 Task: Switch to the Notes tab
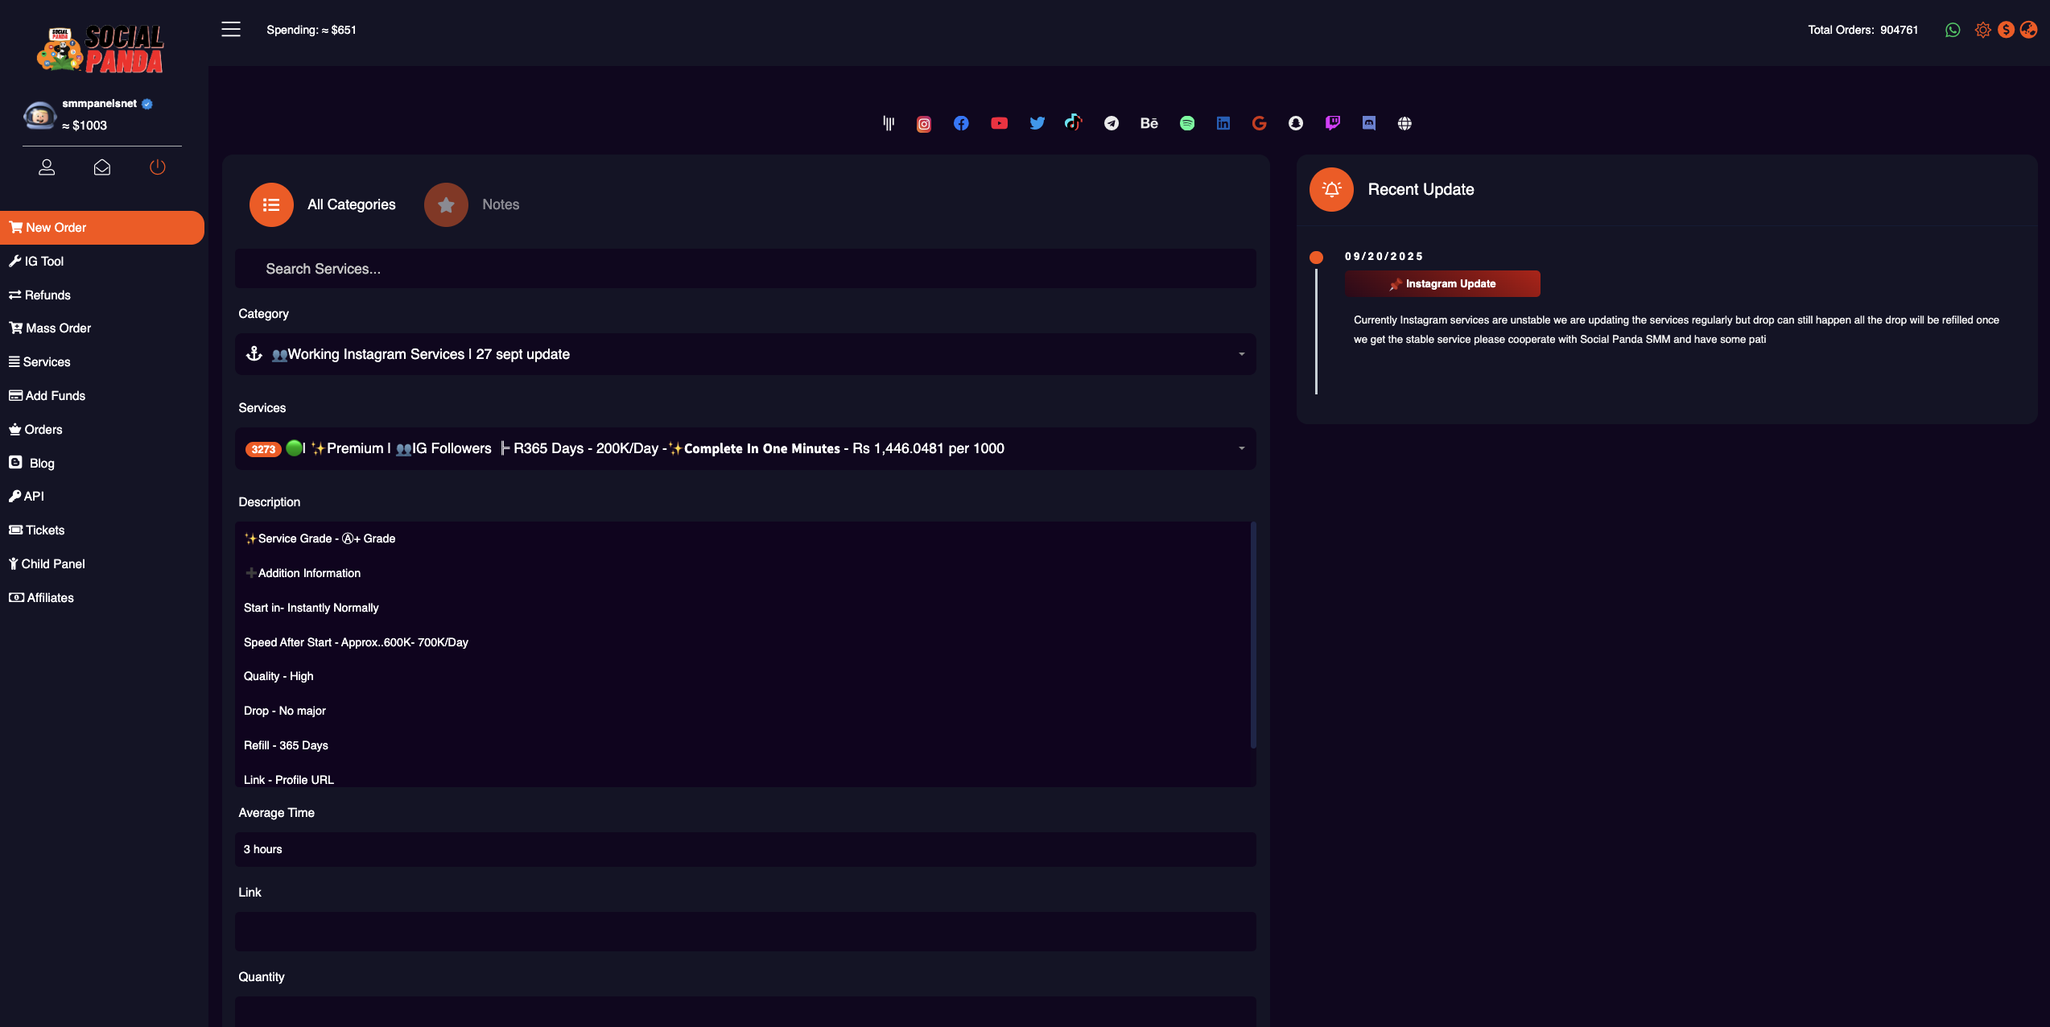click(x=474, y=204)
